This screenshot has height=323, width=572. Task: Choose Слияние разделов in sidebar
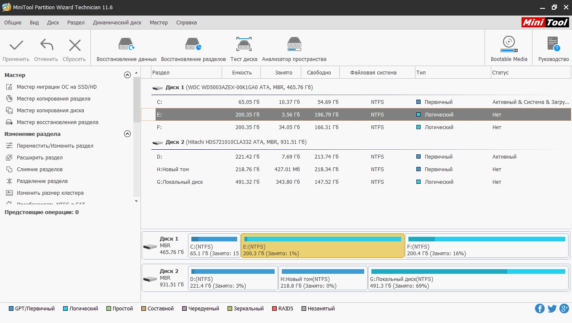[40, 169]
